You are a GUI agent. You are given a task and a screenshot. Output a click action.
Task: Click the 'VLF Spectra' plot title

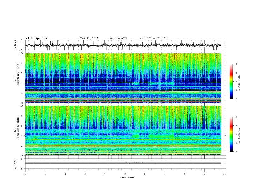[x=36, y=38]
